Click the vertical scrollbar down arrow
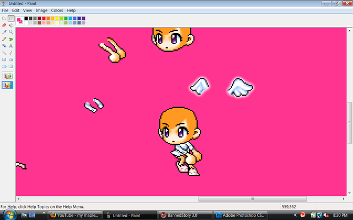The height and width of the screenshot is (220, 353). click(x=349, y=193)
